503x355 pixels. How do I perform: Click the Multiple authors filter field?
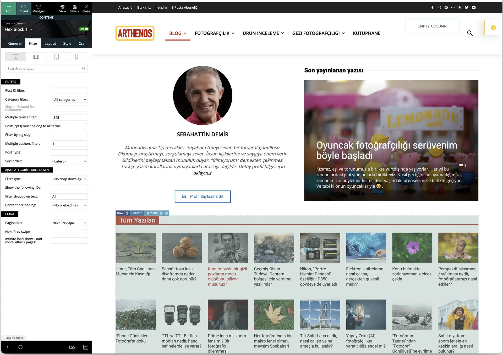(x=69, y=144)
